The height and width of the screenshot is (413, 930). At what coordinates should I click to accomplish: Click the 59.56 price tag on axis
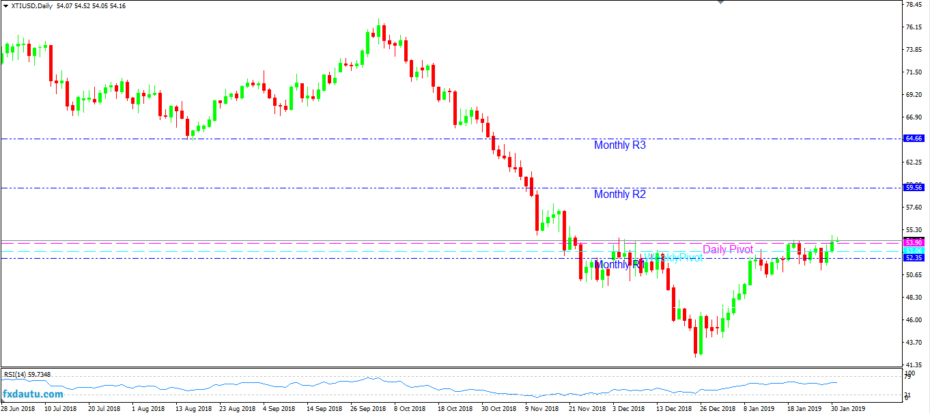pyautogui.click(x=914, y=188)
